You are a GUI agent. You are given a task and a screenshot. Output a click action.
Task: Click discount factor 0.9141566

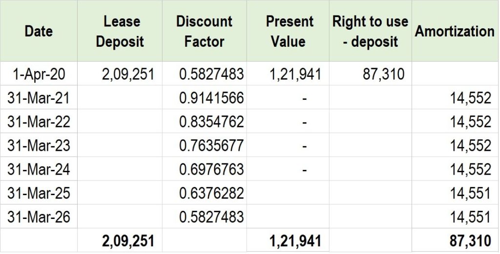point(211,98)
